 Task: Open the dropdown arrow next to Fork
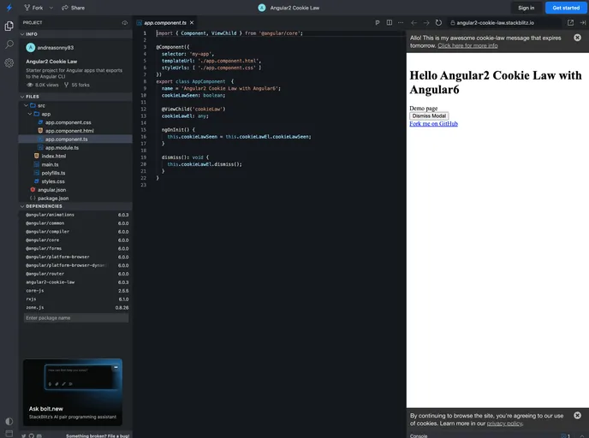coord(51,8)
